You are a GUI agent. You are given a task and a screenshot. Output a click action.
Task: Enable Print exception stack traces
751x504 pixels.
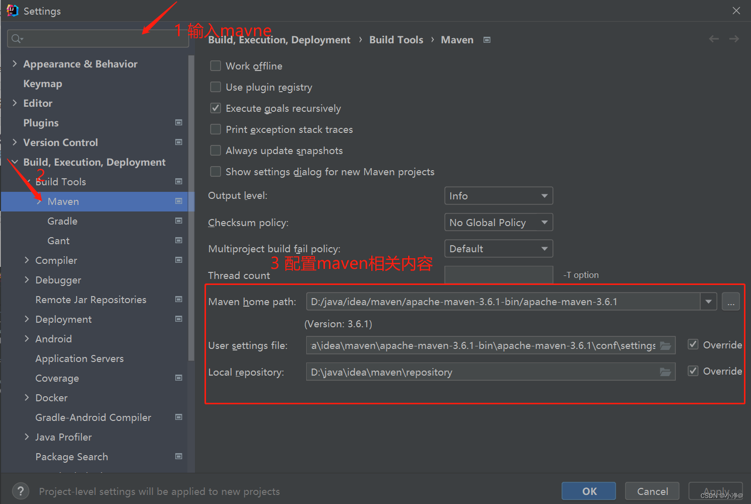click(x=216, y=129)
